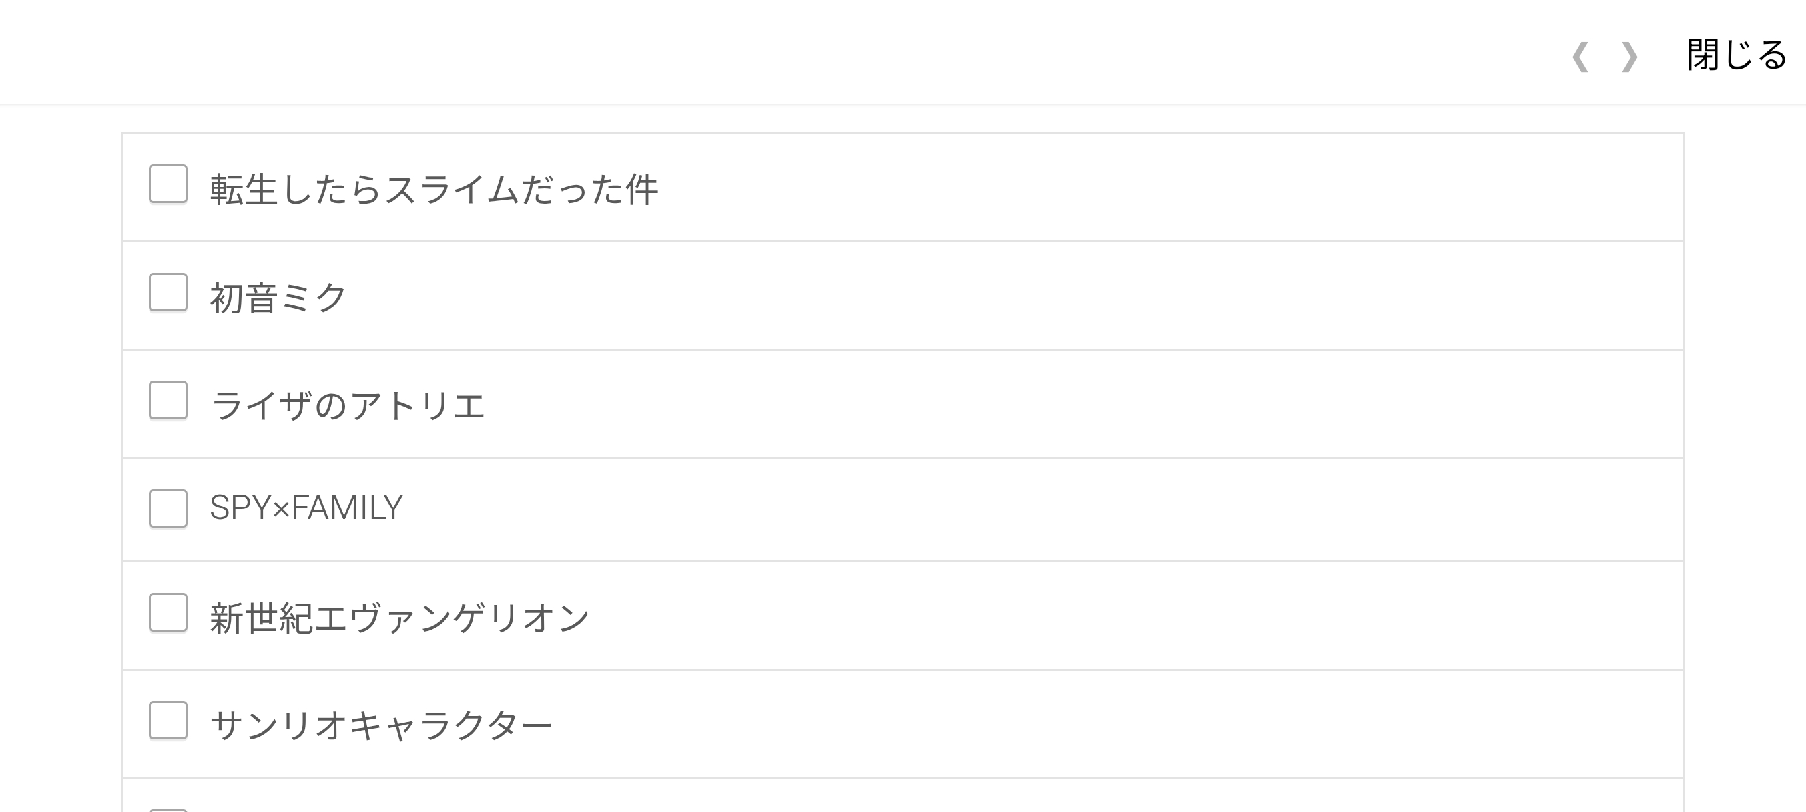Select the SPY×FAMILY checkbox
This screenshot has width=1806, height=812.
click(x=168, y=508)
